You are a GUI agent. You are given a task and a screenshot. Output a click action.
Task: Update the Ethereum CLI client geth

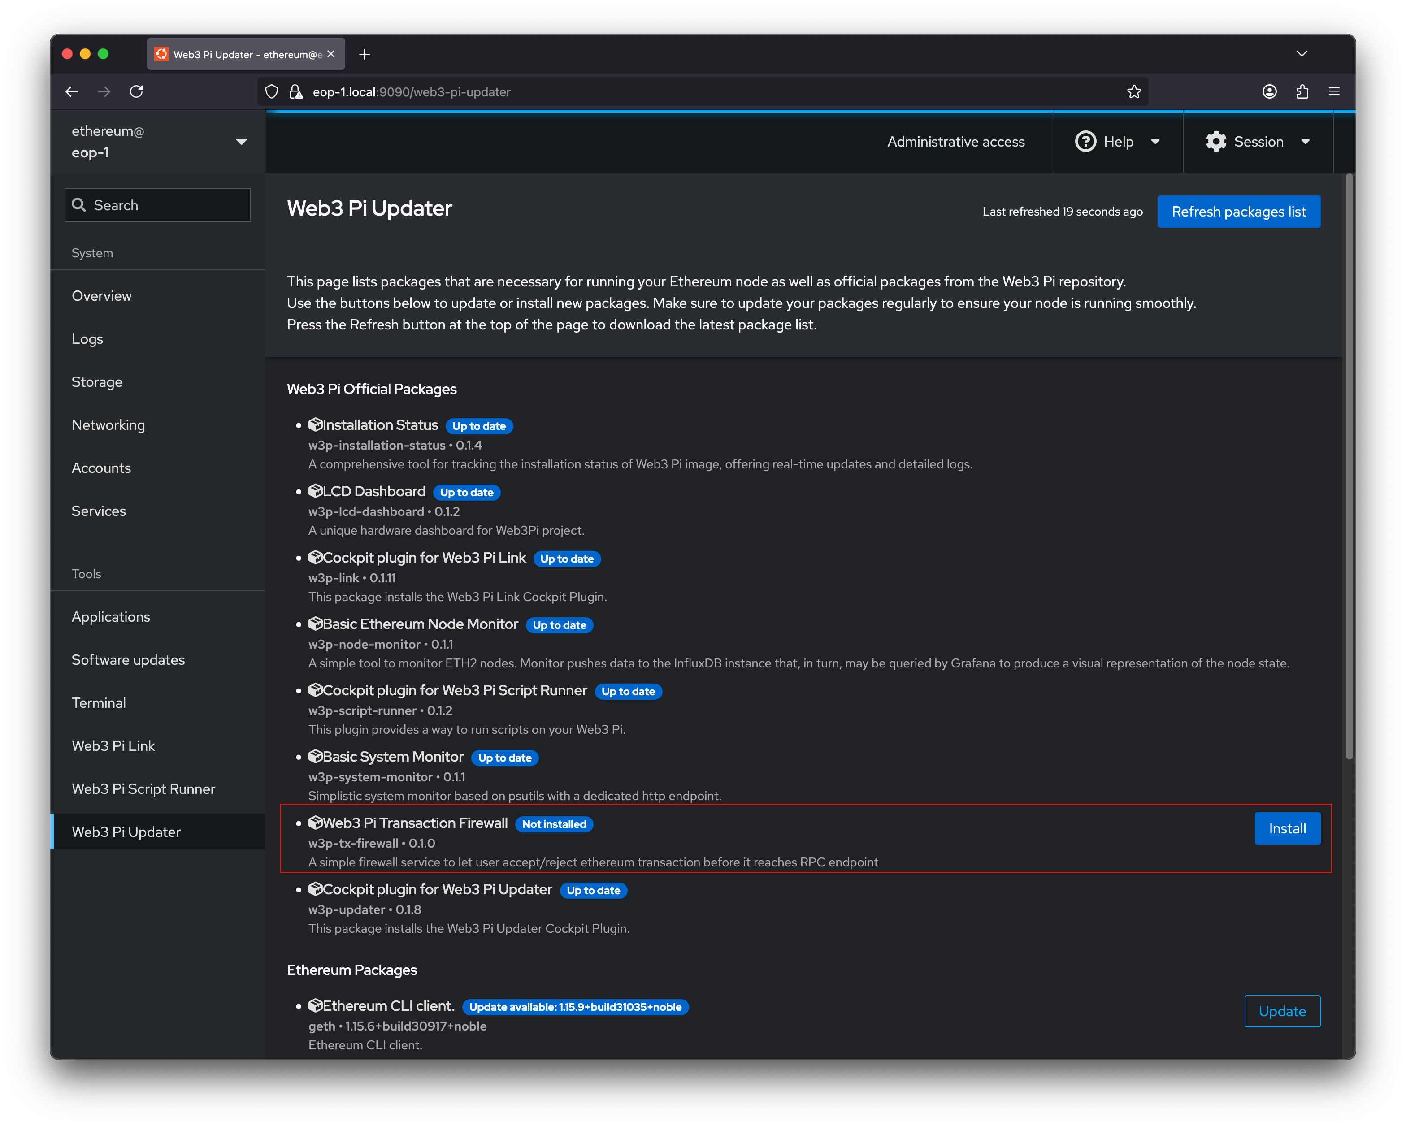pyautogui.click(x=1282, y=1011)
